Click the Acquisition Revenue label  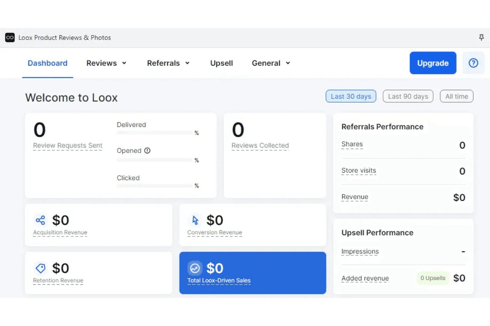[x=60, y=233]
